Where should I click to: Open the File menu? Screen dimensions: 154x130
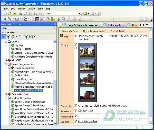[6, 9]
